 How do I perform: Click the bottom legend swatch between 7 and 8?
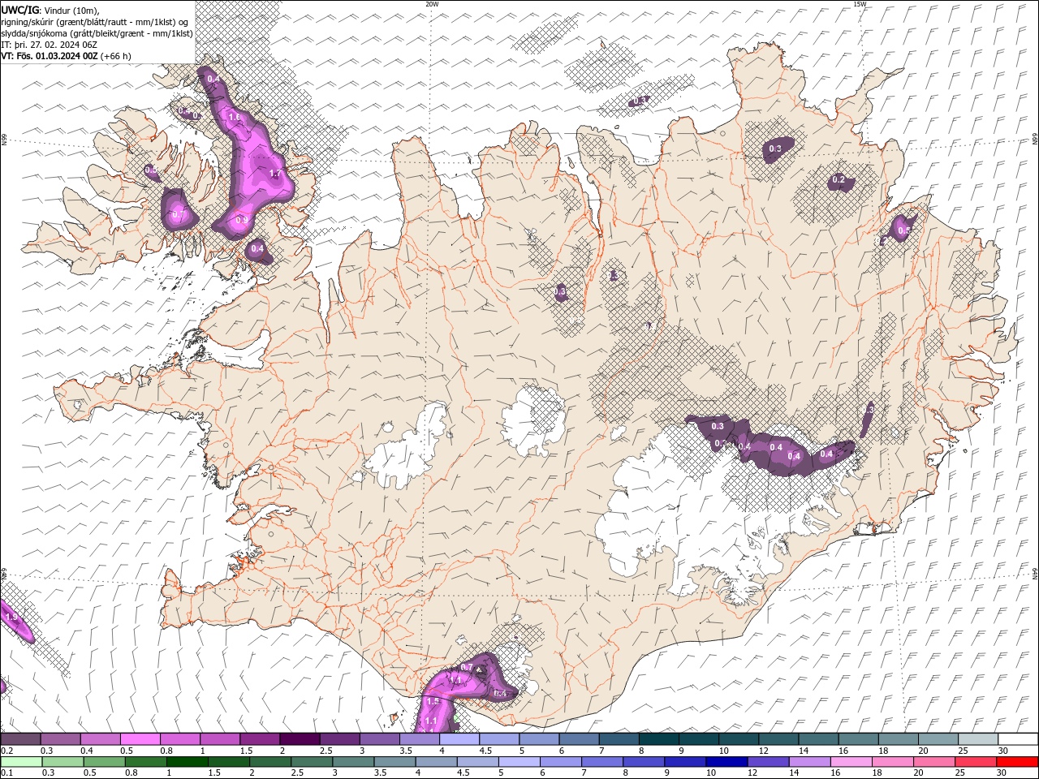[603, 761]
